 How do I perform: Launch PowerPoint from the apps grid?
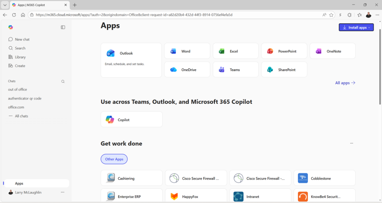(x=284, y=51)
